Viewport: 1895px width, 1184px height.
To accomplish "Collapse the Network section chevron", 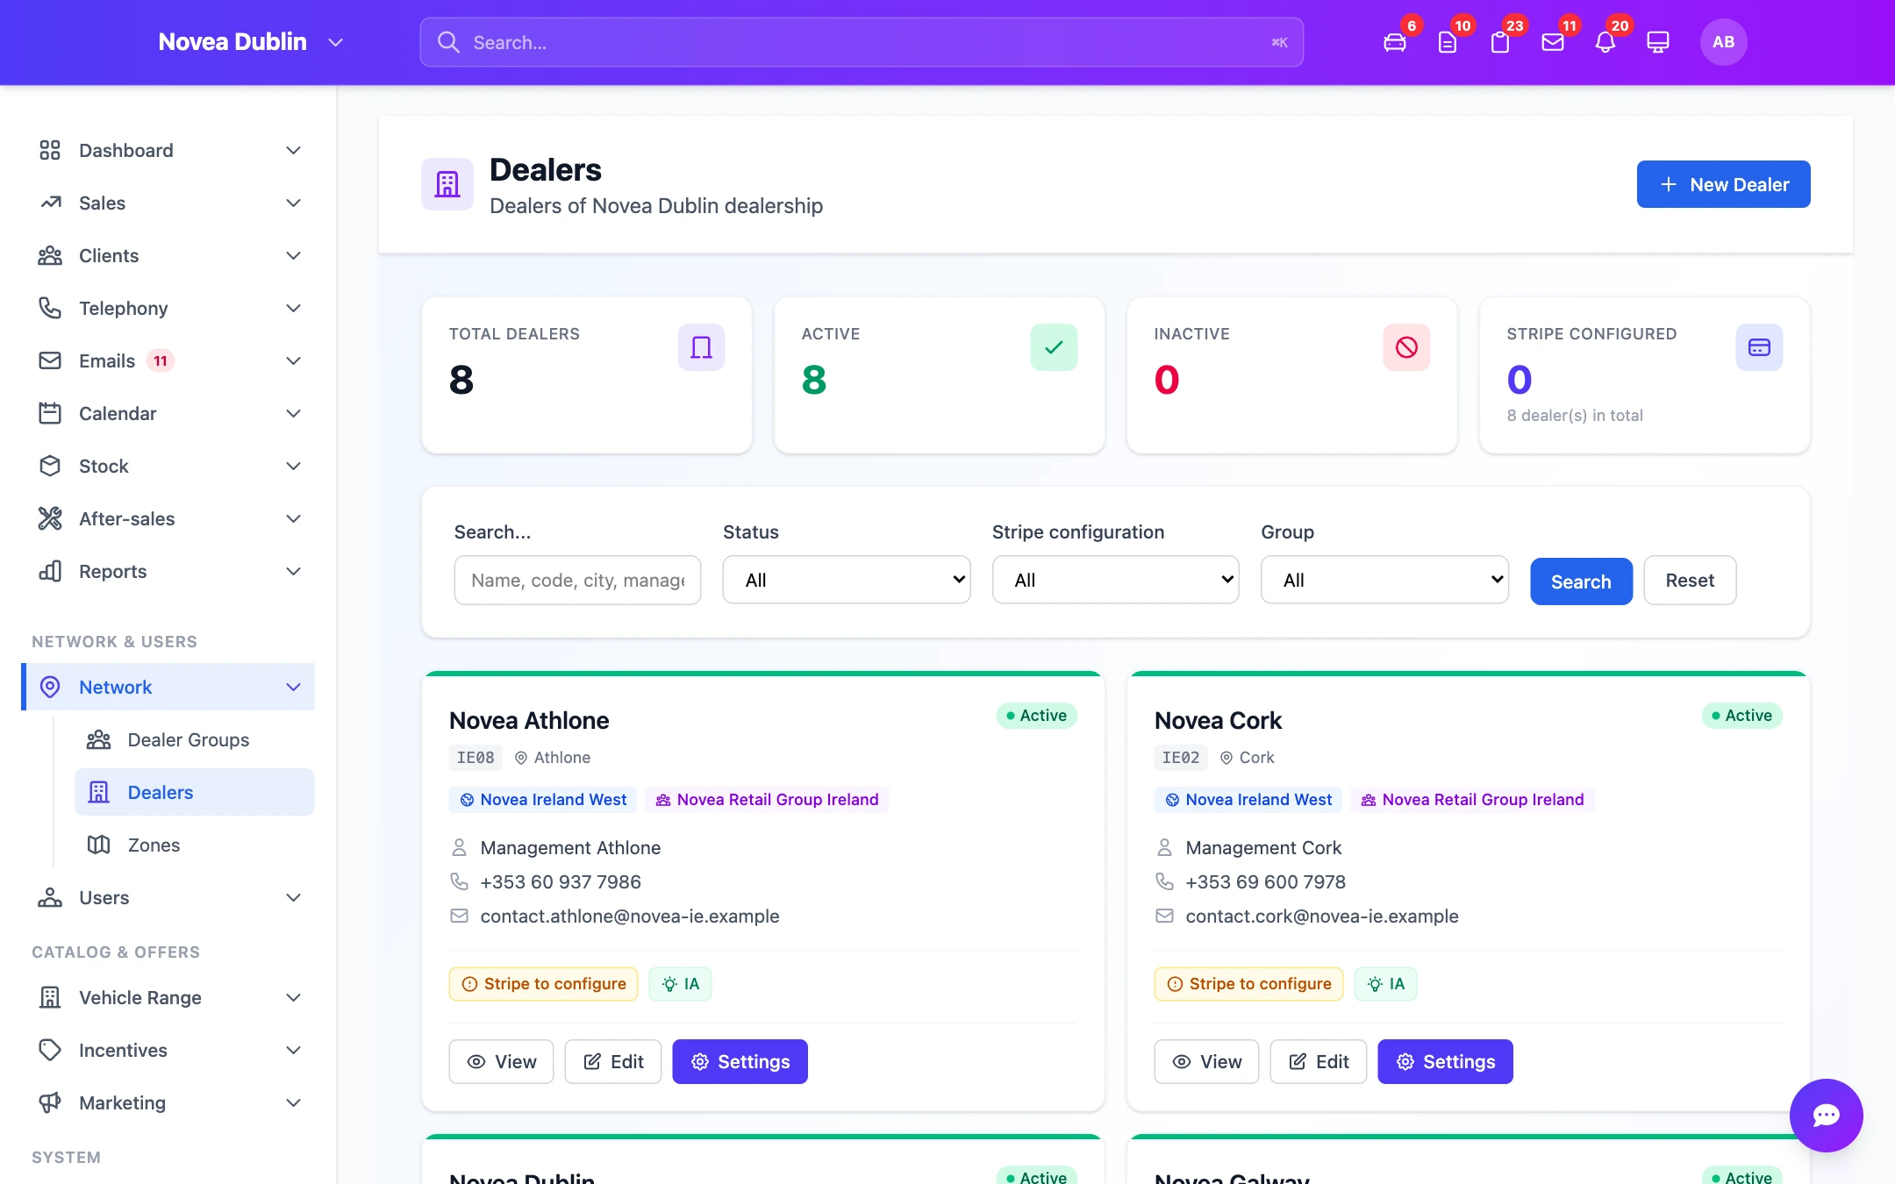I will tap(294, 687).
